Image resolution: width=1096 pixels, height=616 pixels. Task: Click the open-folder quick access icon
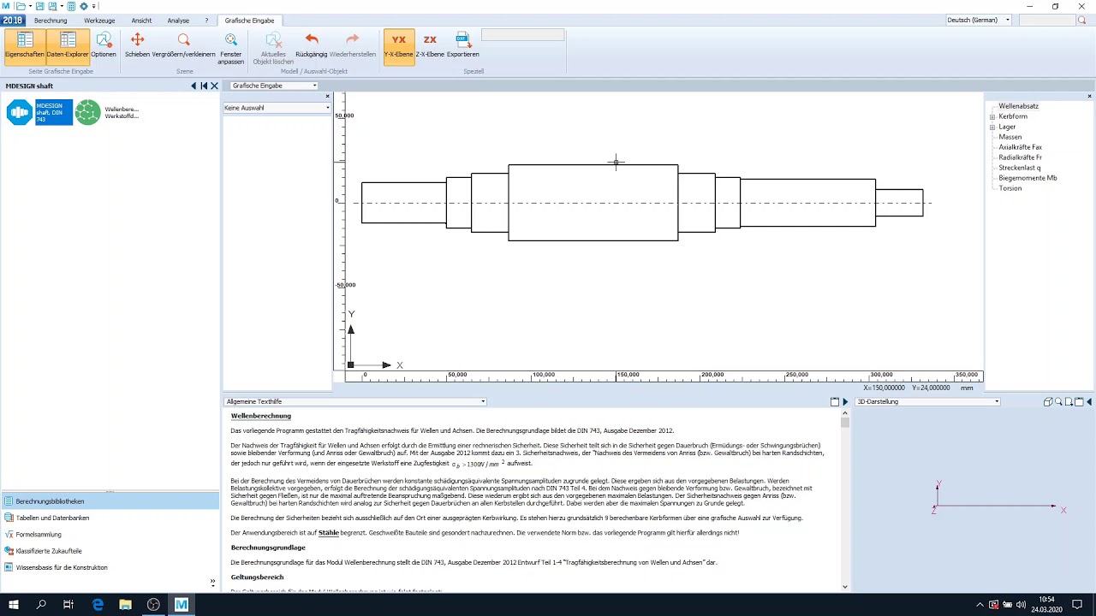click(x=21, y=6)
